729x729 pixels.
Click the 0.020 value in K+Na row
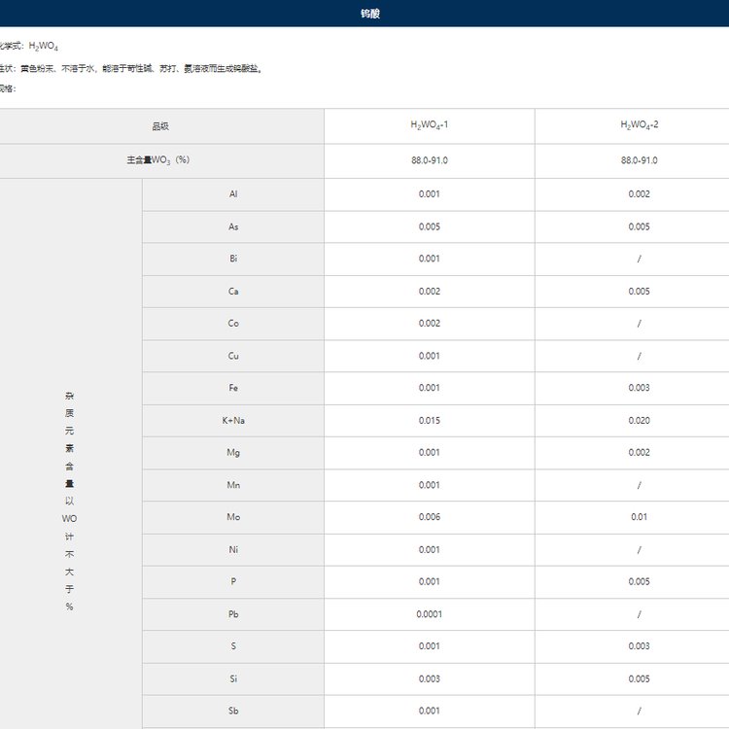coord(639,420)
